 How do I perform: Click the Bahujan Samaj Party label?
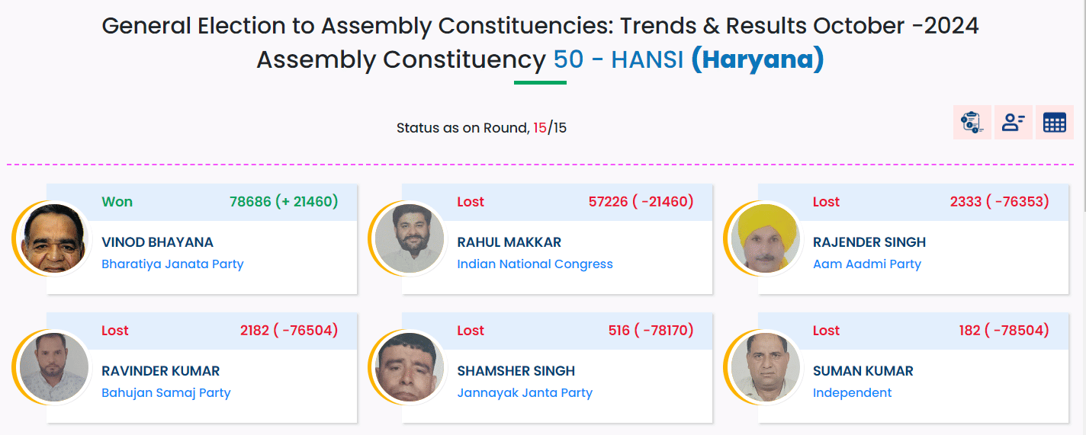coord(165,393)
